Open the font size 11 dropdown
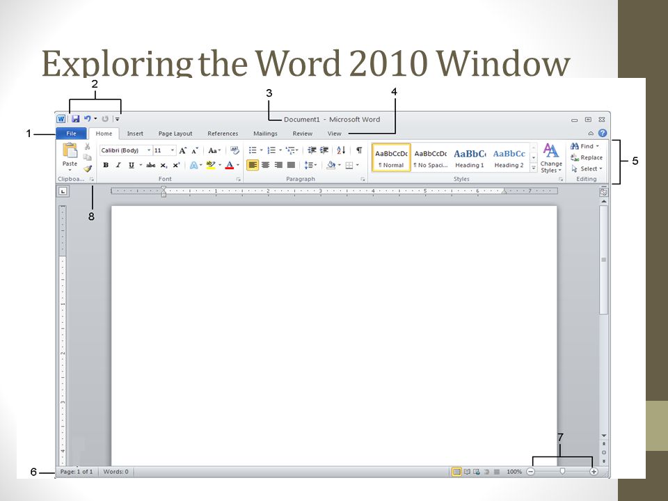The width and height of the screenshot is (668, 501). pos(172,150)
